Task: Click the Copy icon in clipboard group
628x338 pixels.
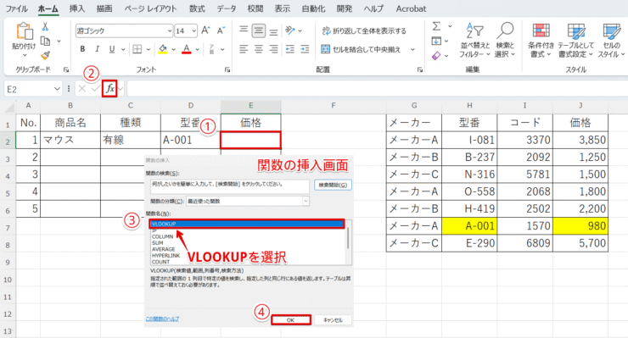Action: pyautogui.click(x=46, y=41)
